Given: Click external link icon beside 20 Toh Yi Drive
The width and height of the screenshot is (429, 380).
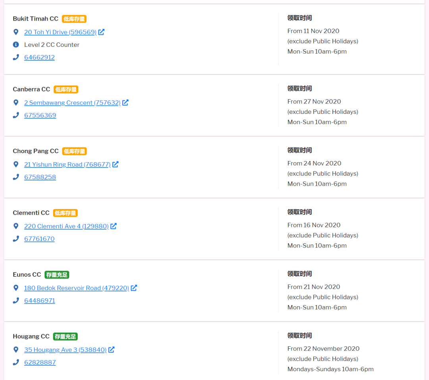Looking at the screenshot, I should [101, 32].
